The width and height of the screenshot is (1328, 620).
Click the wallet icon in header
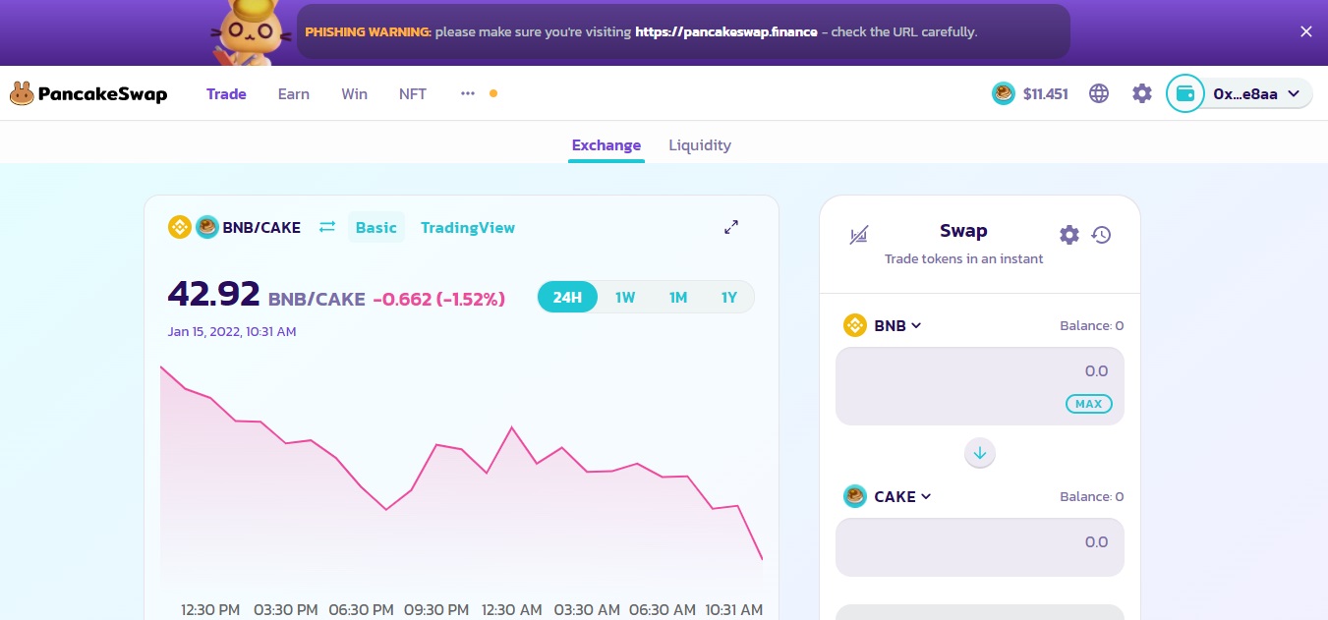1185,93
